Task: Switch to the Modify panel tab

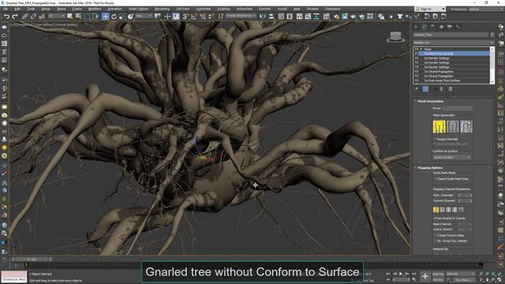Action: pos(425,27)
